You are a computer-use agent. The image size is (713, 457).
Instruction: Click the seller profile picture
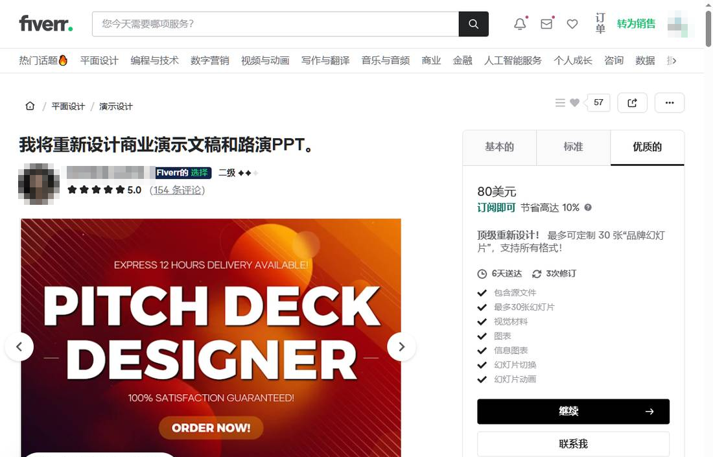click(x=39, y=183)
